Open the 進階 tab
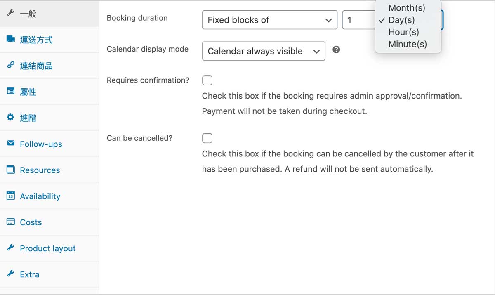Screen dimensions: 495x295 pos(49,118)
